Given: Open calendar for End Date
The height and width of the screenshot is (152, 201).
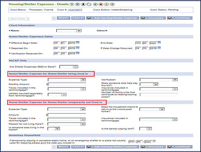Looking at the screenshot, I should (159, 42).
